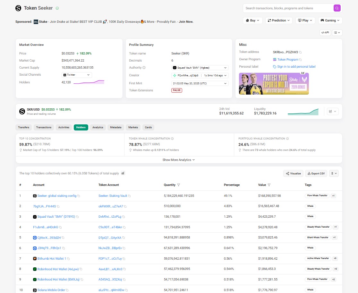358x293 pixels.
Task: Expand the Creator FQwMhe...cjCdp3 dropdown
Action: pyautogui.click(x=200, y=76)
